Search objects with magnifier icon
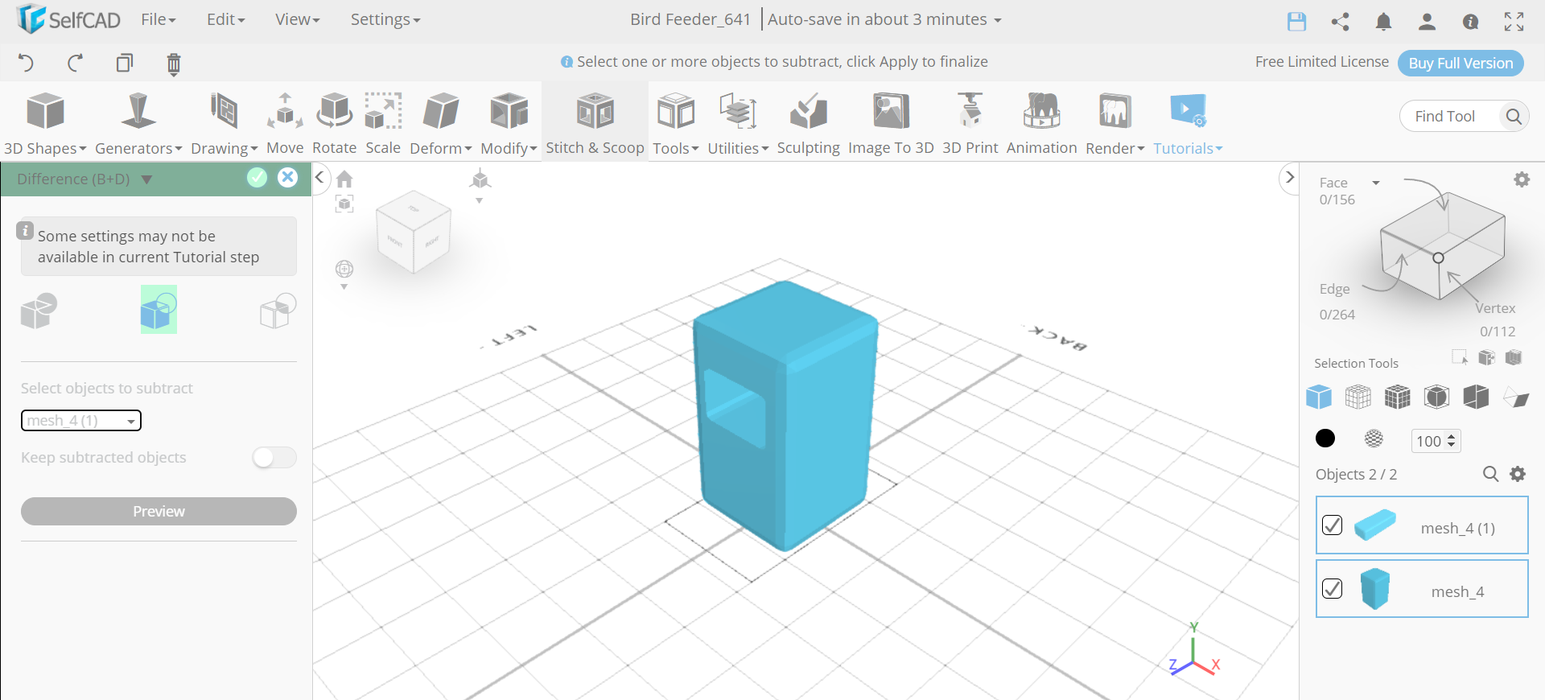The image size is (1545, 700). pyautogui.click(x=1490, y=474)
